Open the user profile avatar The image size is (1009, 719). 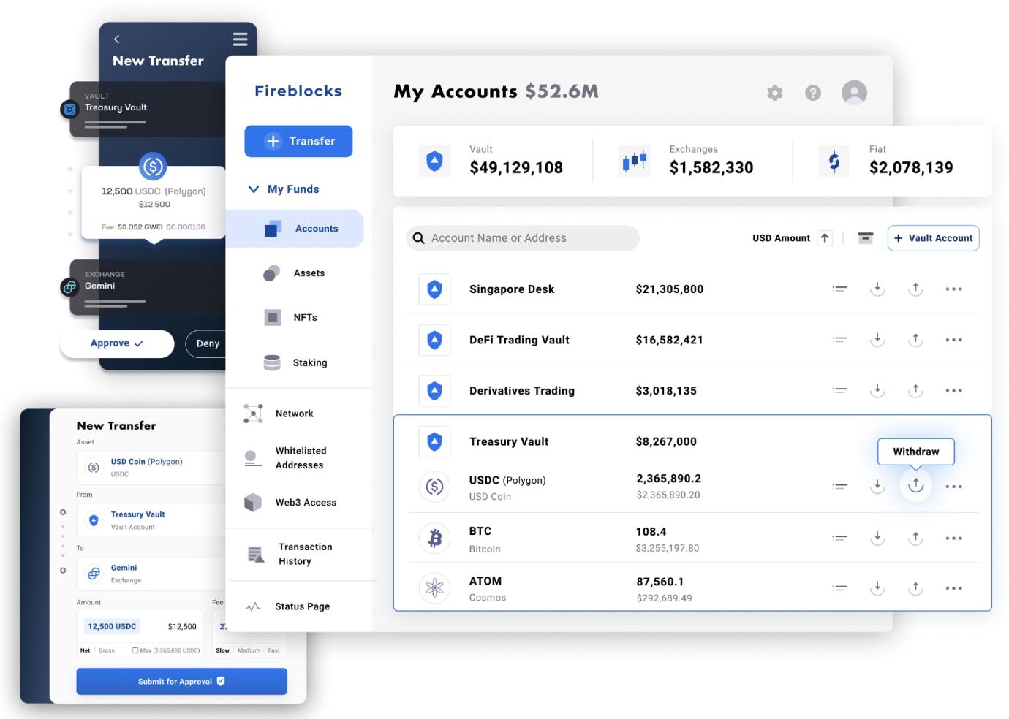pyautogui.click(x=854, y=93)
